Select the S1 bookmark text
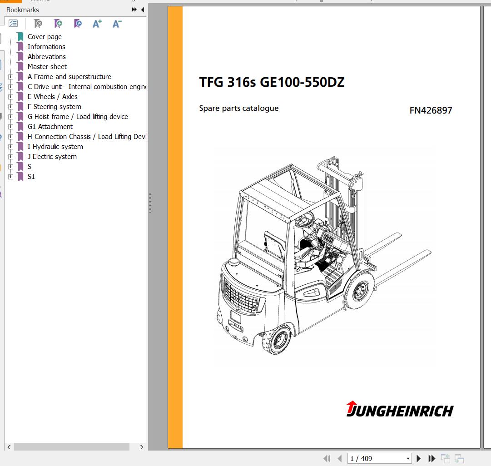 click(x=31, y=177)
